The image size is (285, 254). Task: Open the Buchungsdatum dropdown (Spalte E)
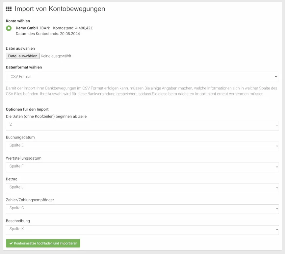(x=142, y=146)
